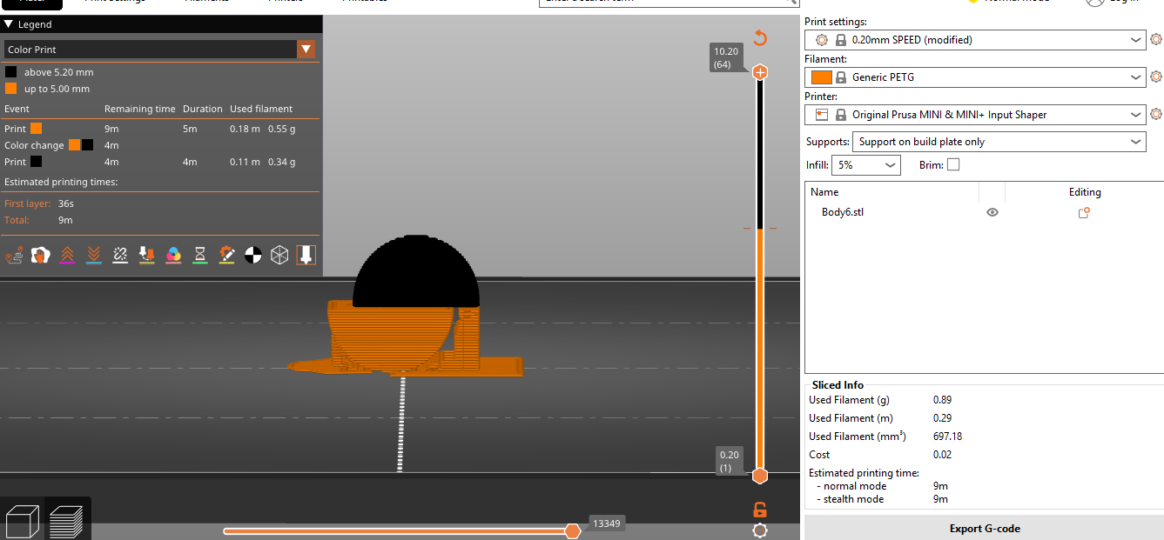Image resolution: width=1164 pixels, height=540 pixels.
Task: Switch to the 3D editor view cube icon
Action: click(21, 522)
